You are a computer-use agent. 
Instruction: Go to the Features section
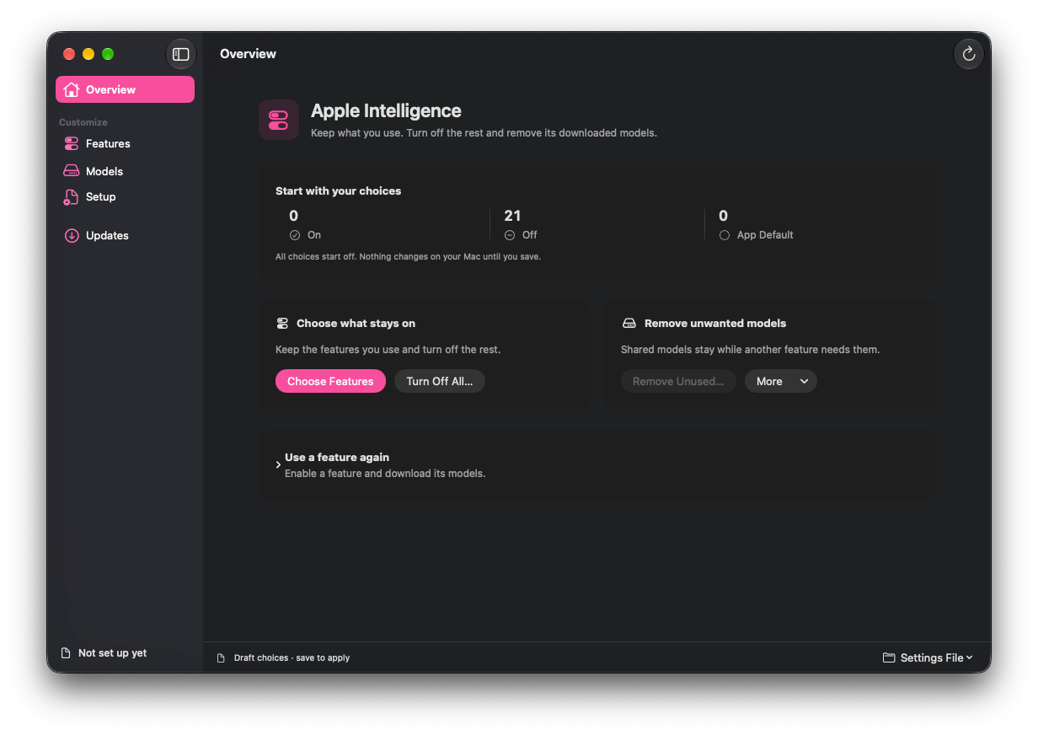click(x=125, y=144)
